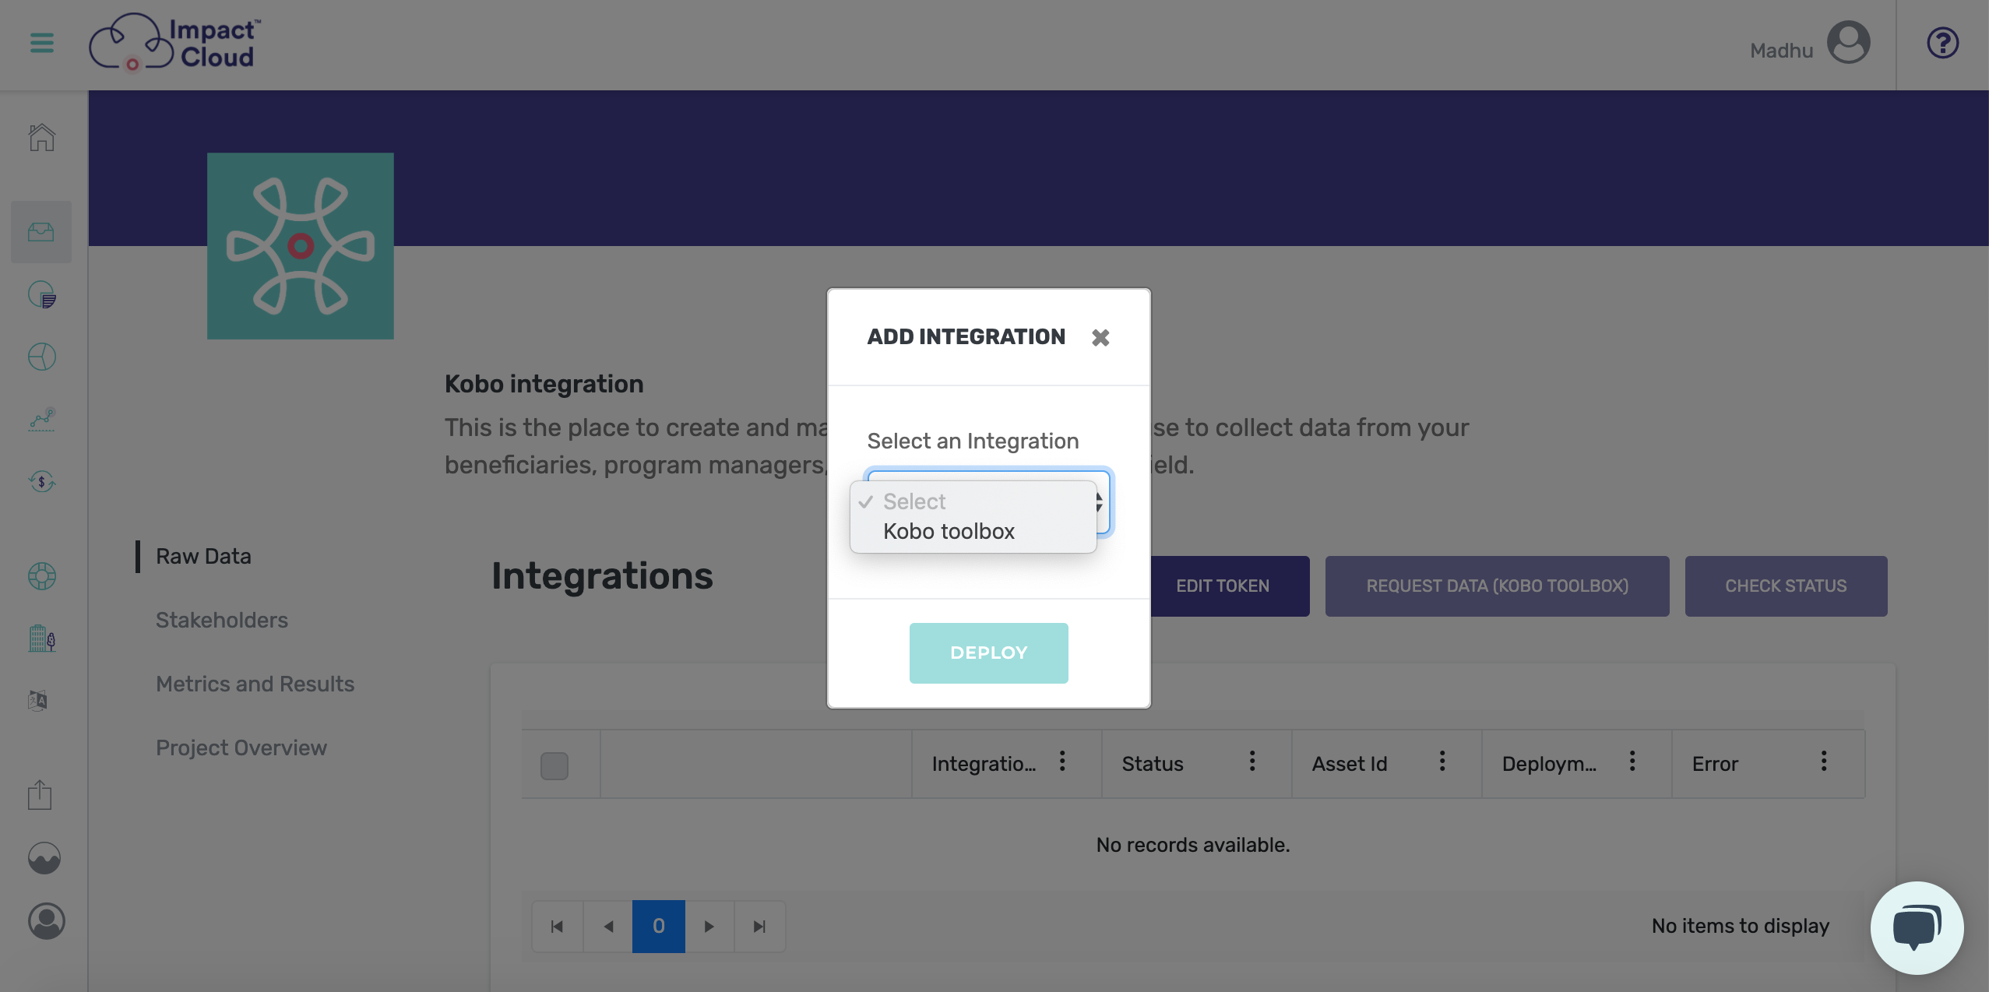1989x992 pixels.
Task: Open the dollar cycle finance sidebar icon
Action: click(42, 481)
